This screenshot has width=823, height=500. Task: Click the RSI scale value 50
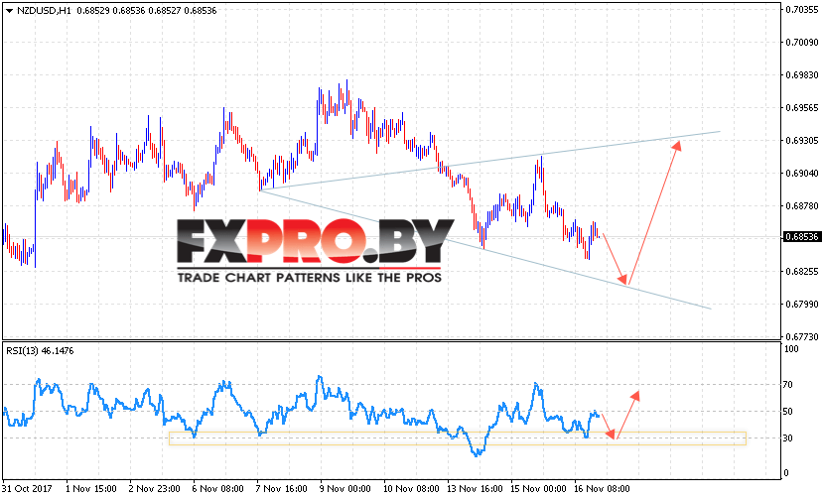point(788,412)
